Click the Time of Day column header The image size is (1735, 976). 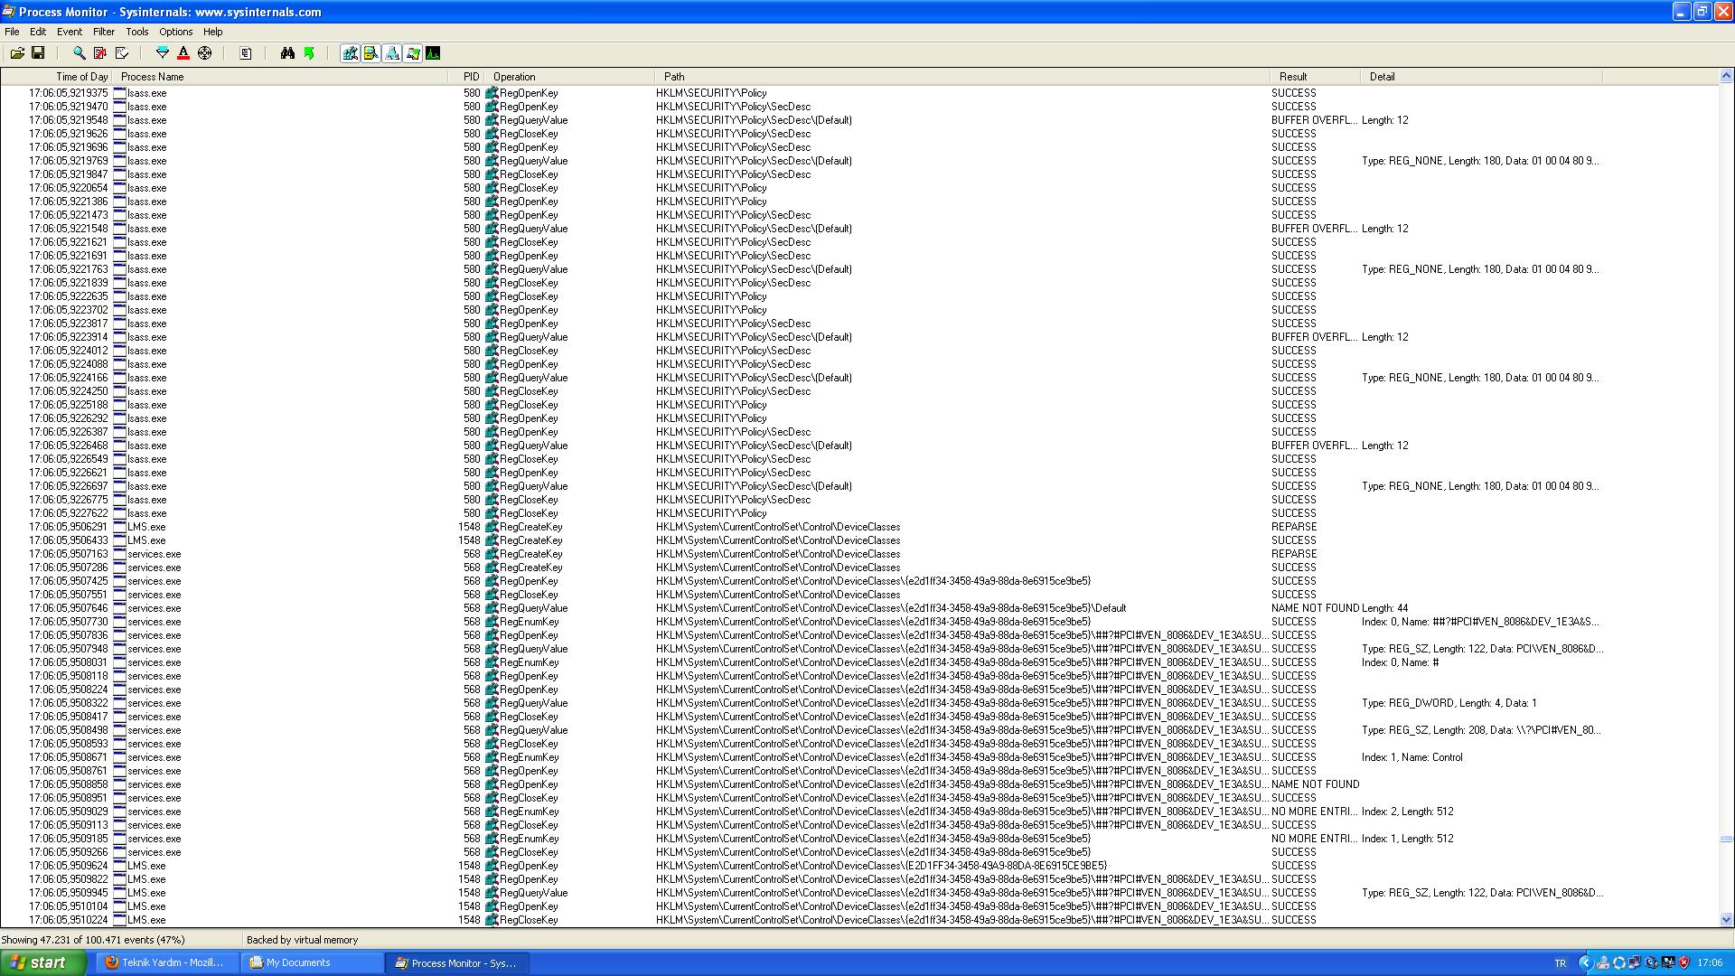(x=58, y=77)
